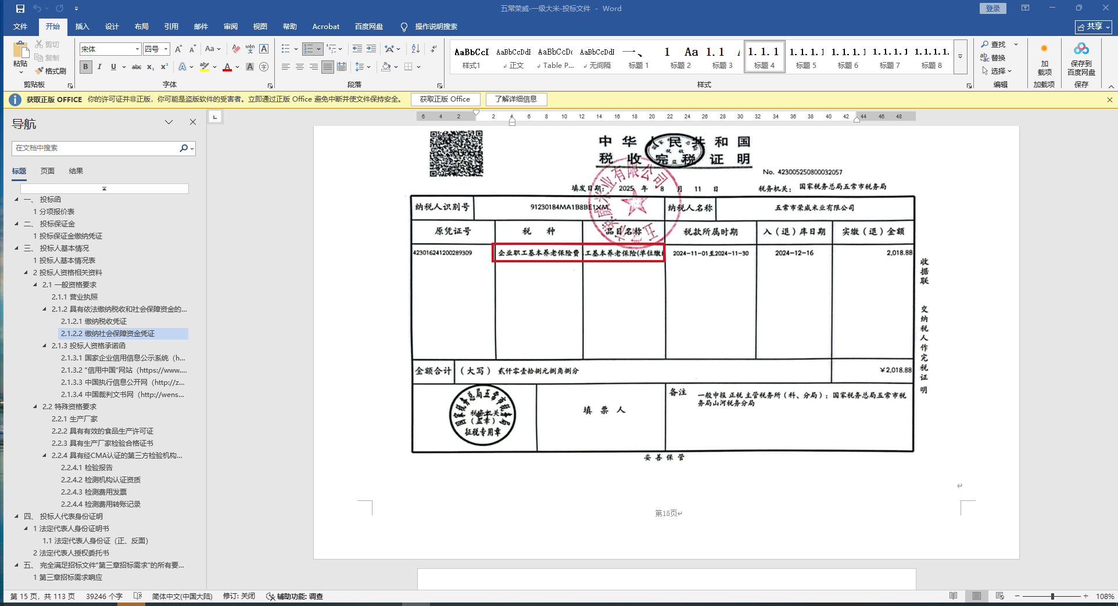Center-align the paragraph
This screenshot has height=606, width=1118.
(x=300, y=67)
